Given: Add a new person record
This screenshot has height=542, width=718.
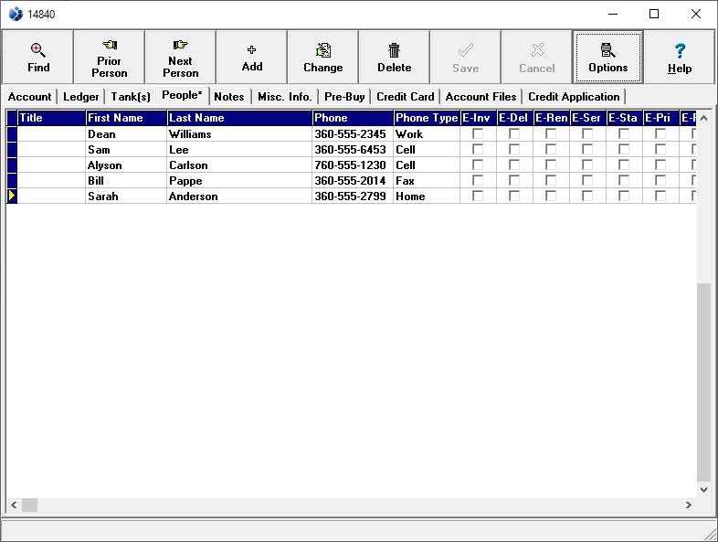Looking at the screenshot, I should pos(252,58).
